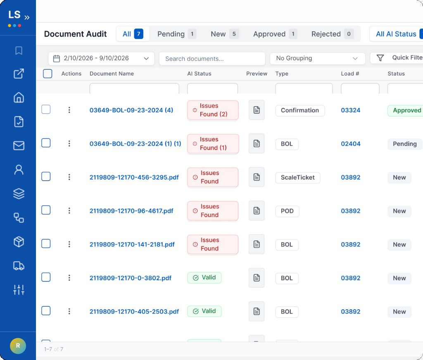Open document link 03649-BOL-09-23-2024 (4)

131,110
